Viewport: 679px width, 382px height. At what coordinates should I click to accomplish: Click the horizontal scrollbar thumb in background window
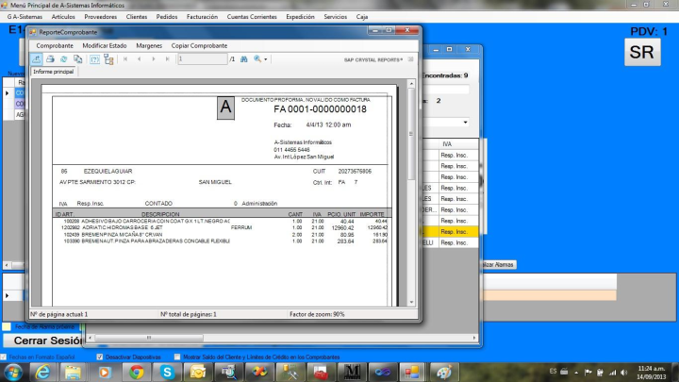(x=149, y=338)
